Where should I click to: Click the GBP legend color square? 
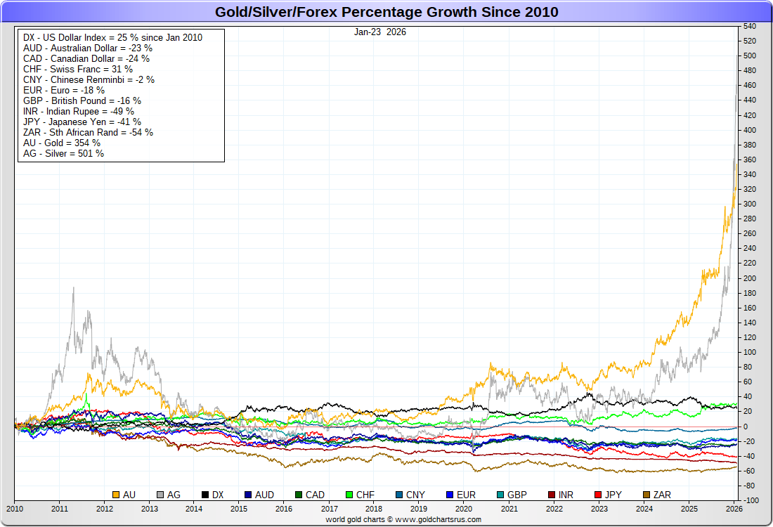(499, 495)
